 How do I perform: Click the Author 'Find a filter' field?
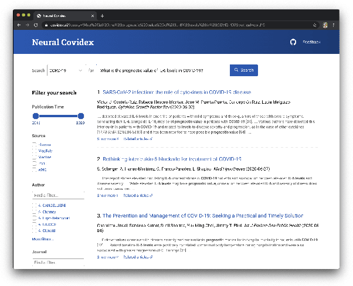(x=58, y=195)
